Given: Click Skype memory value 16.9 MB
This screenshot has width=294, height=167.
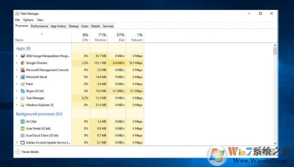Looking at the screenshot, I should click(101, 91).
